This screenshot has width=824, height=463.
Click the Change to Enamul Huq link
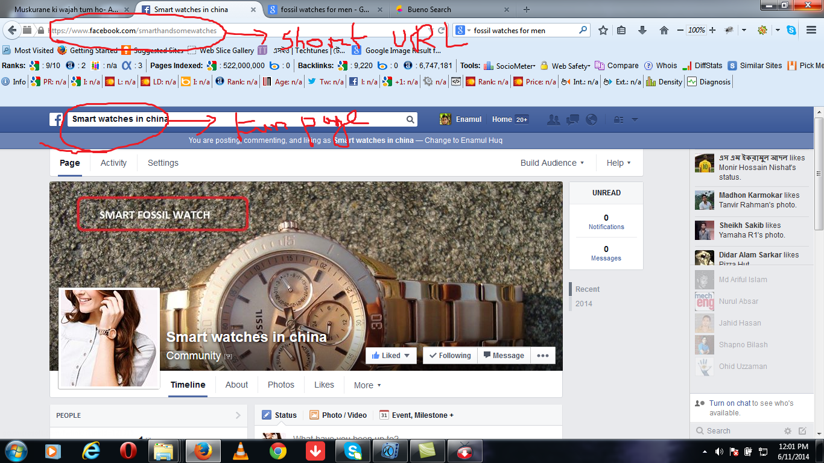tap(463, 140)
